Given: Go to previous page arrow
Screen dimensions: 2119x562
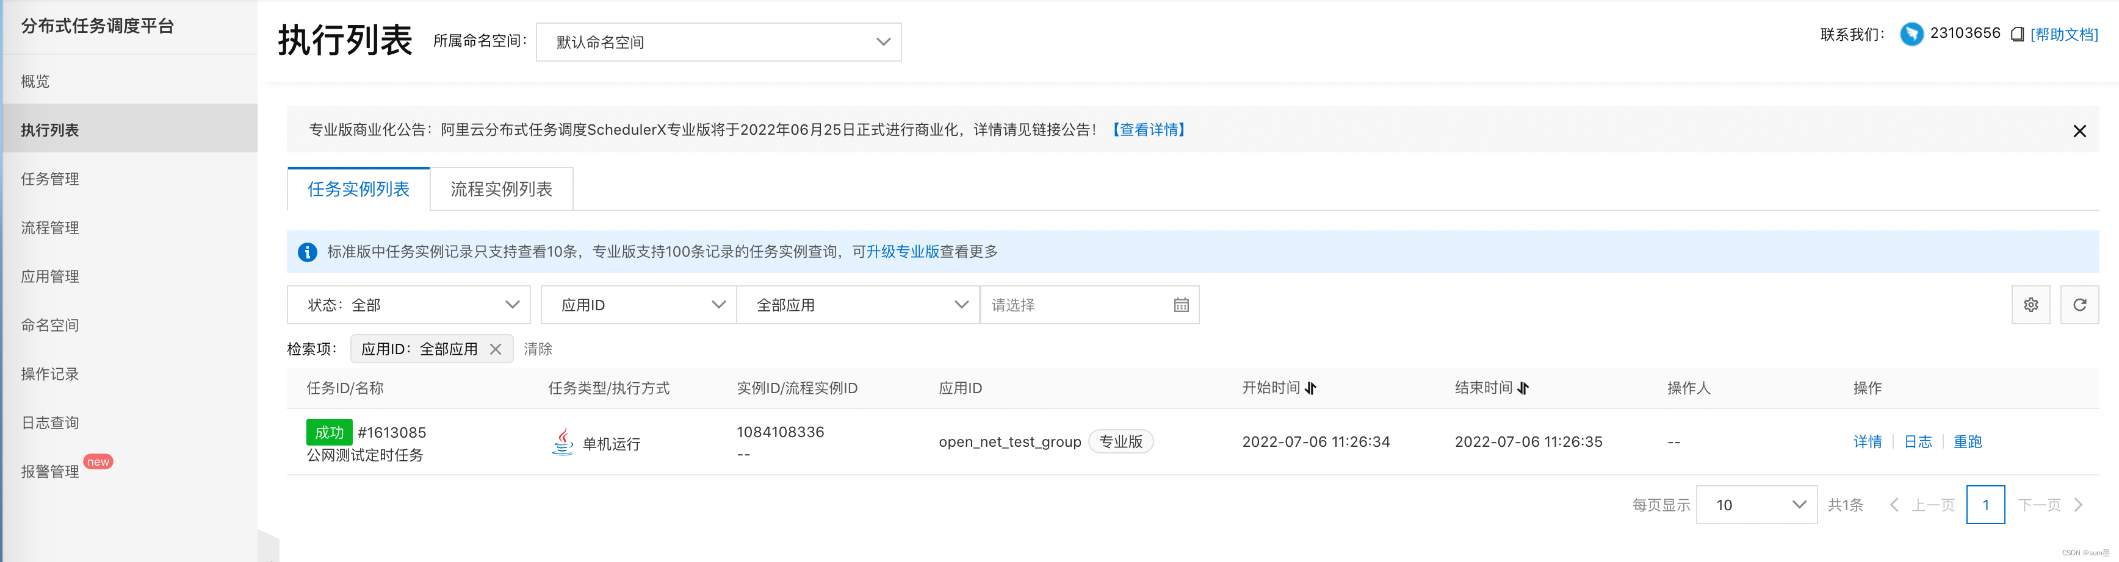Looking at the screenshot, I should tap(1894, 505).
